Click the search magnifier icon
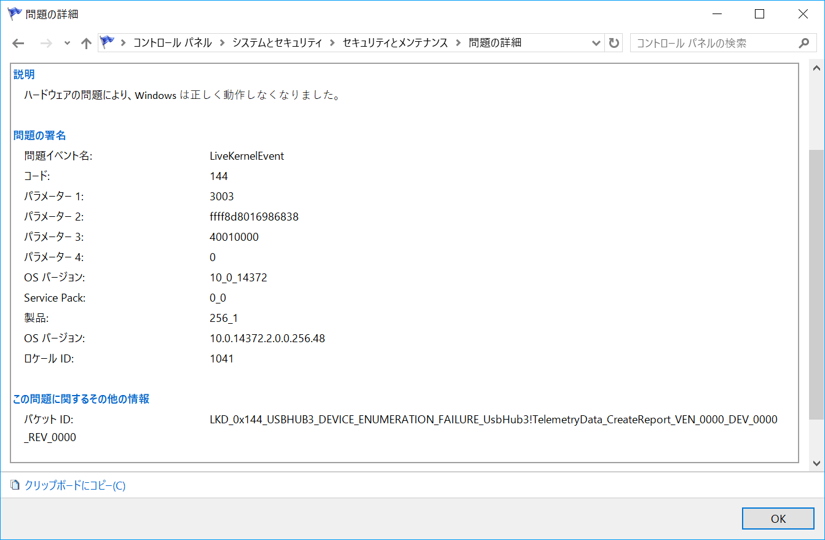Viewport: 825px width, 540px height. coord(804,43)
